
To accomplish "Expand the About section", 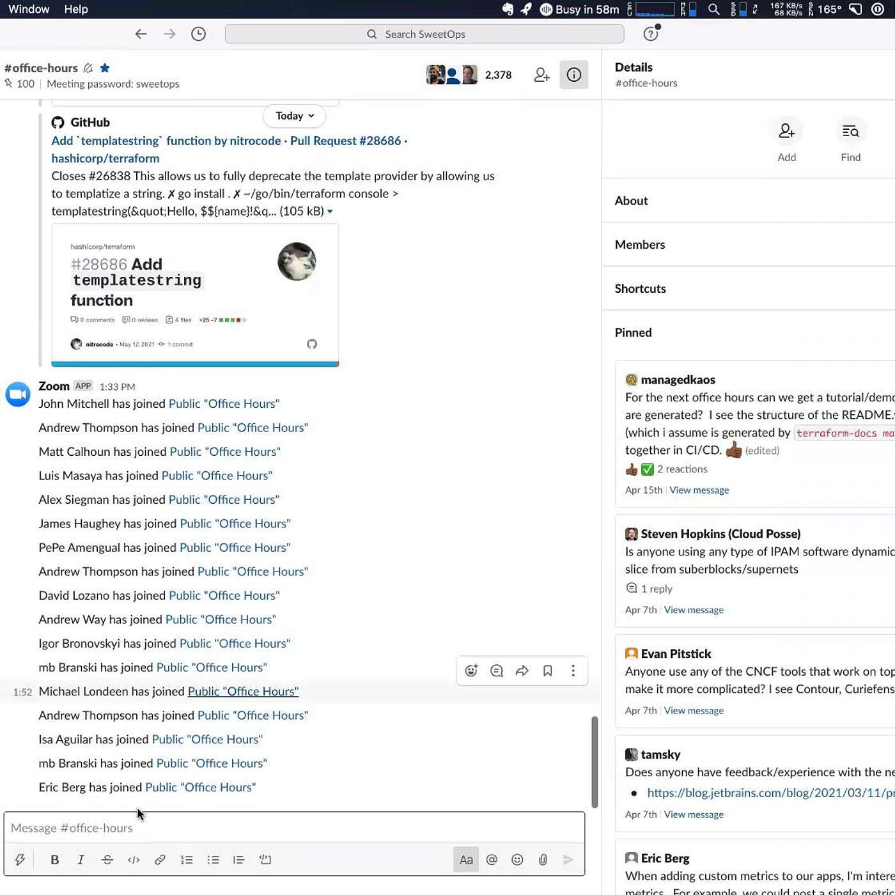I will click(x=631, y=201).
